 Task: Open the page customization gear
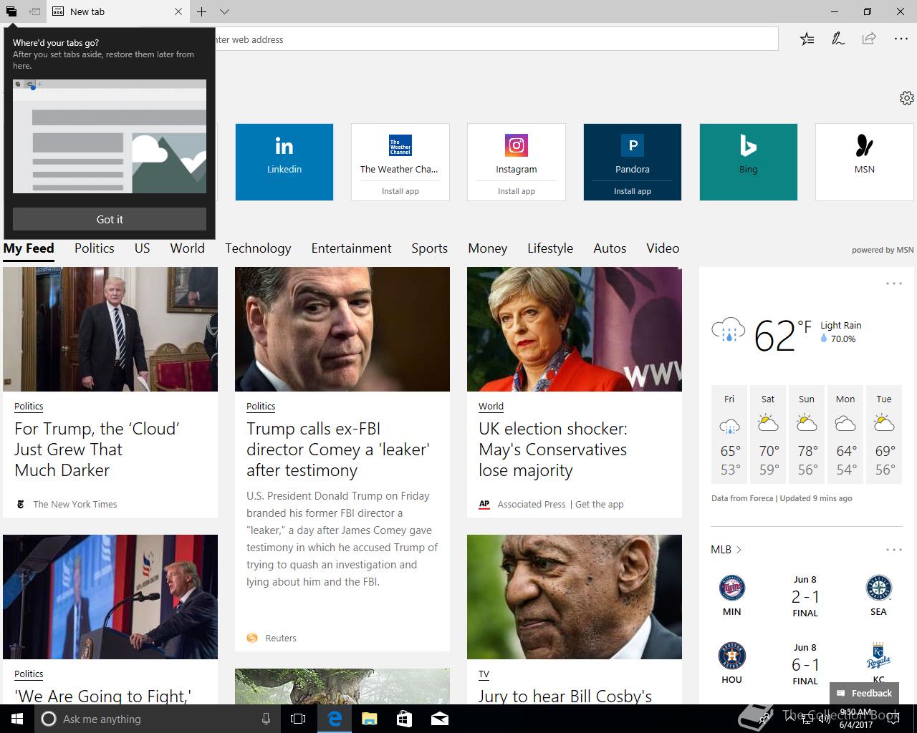[x=906, y=98]
